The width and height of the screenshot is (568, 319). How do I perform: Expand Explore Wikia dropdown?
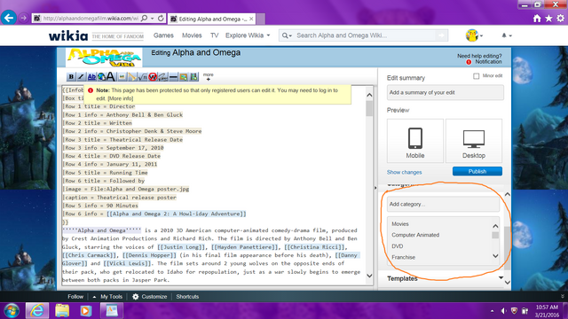coord(248,35)
